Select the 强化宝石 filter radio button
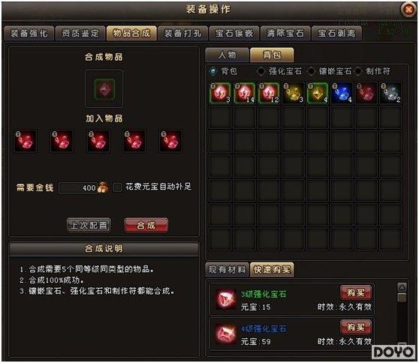 (x=261, y=71)
